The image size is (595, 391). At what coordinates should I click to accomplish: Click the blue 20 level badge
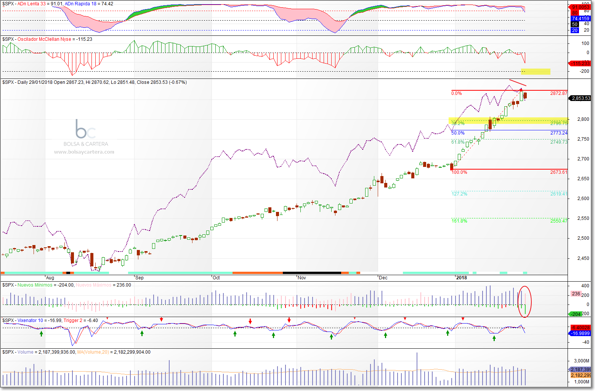pos(575,30)
